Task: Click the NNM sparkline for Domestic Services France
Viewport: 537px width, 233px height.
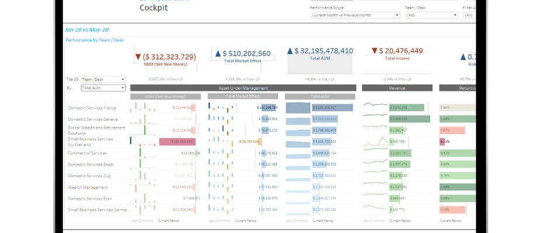Action: pyautogui.click(x=142, y=107)
